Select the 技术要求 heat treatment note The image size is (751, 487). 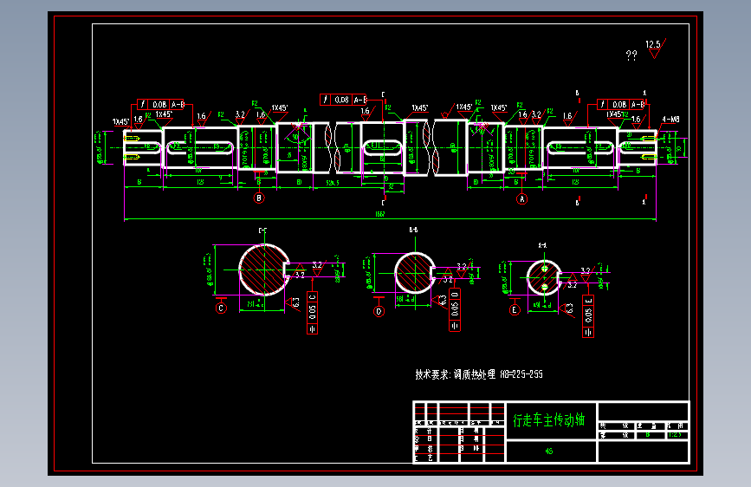(479, 374)
